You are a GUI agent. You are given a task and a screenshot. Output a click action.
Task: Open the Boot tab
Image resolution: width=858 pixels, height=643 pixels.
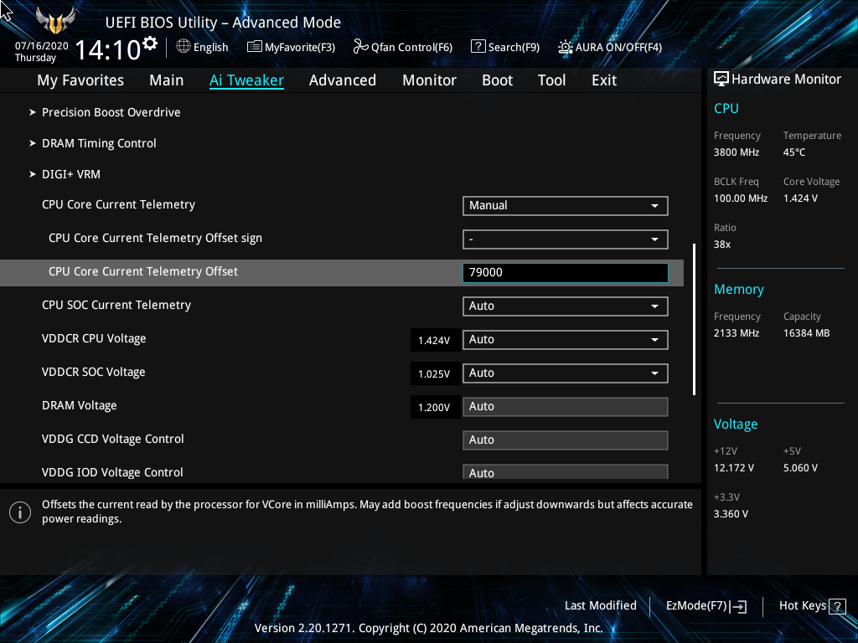click(x=497, y=80)
